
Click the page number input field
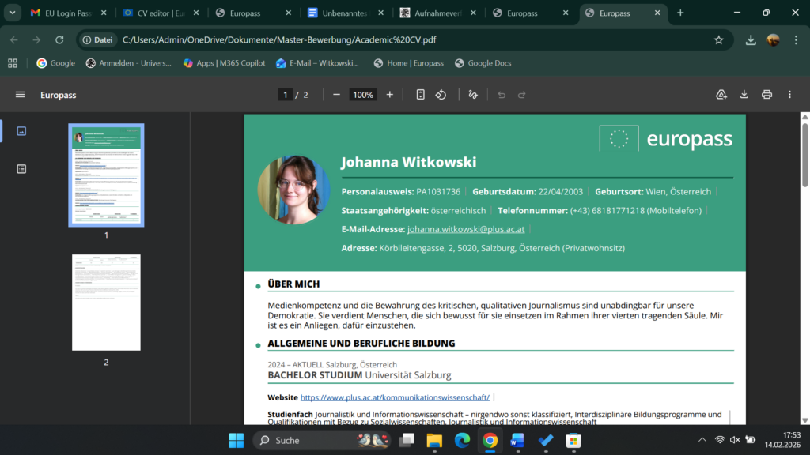pos(285,95)
